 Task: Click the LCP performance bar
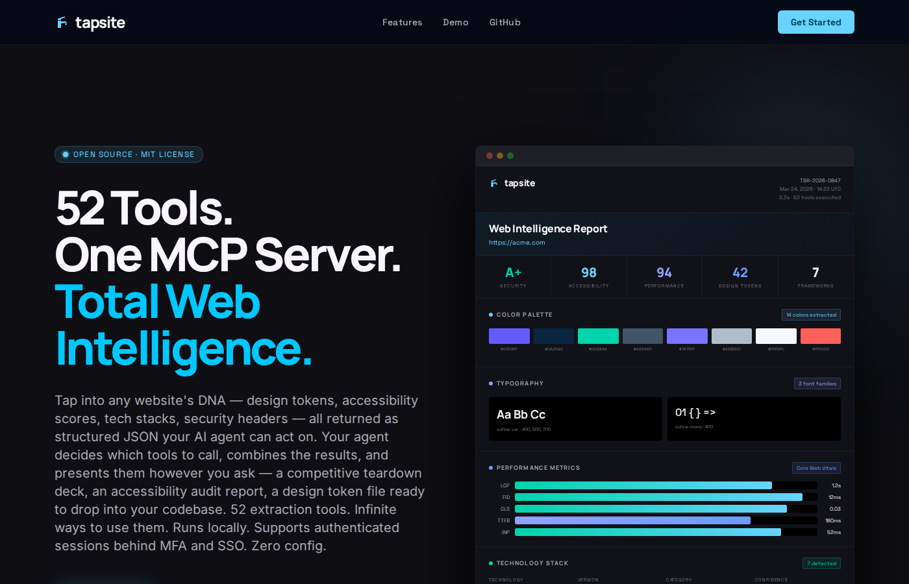666,485
